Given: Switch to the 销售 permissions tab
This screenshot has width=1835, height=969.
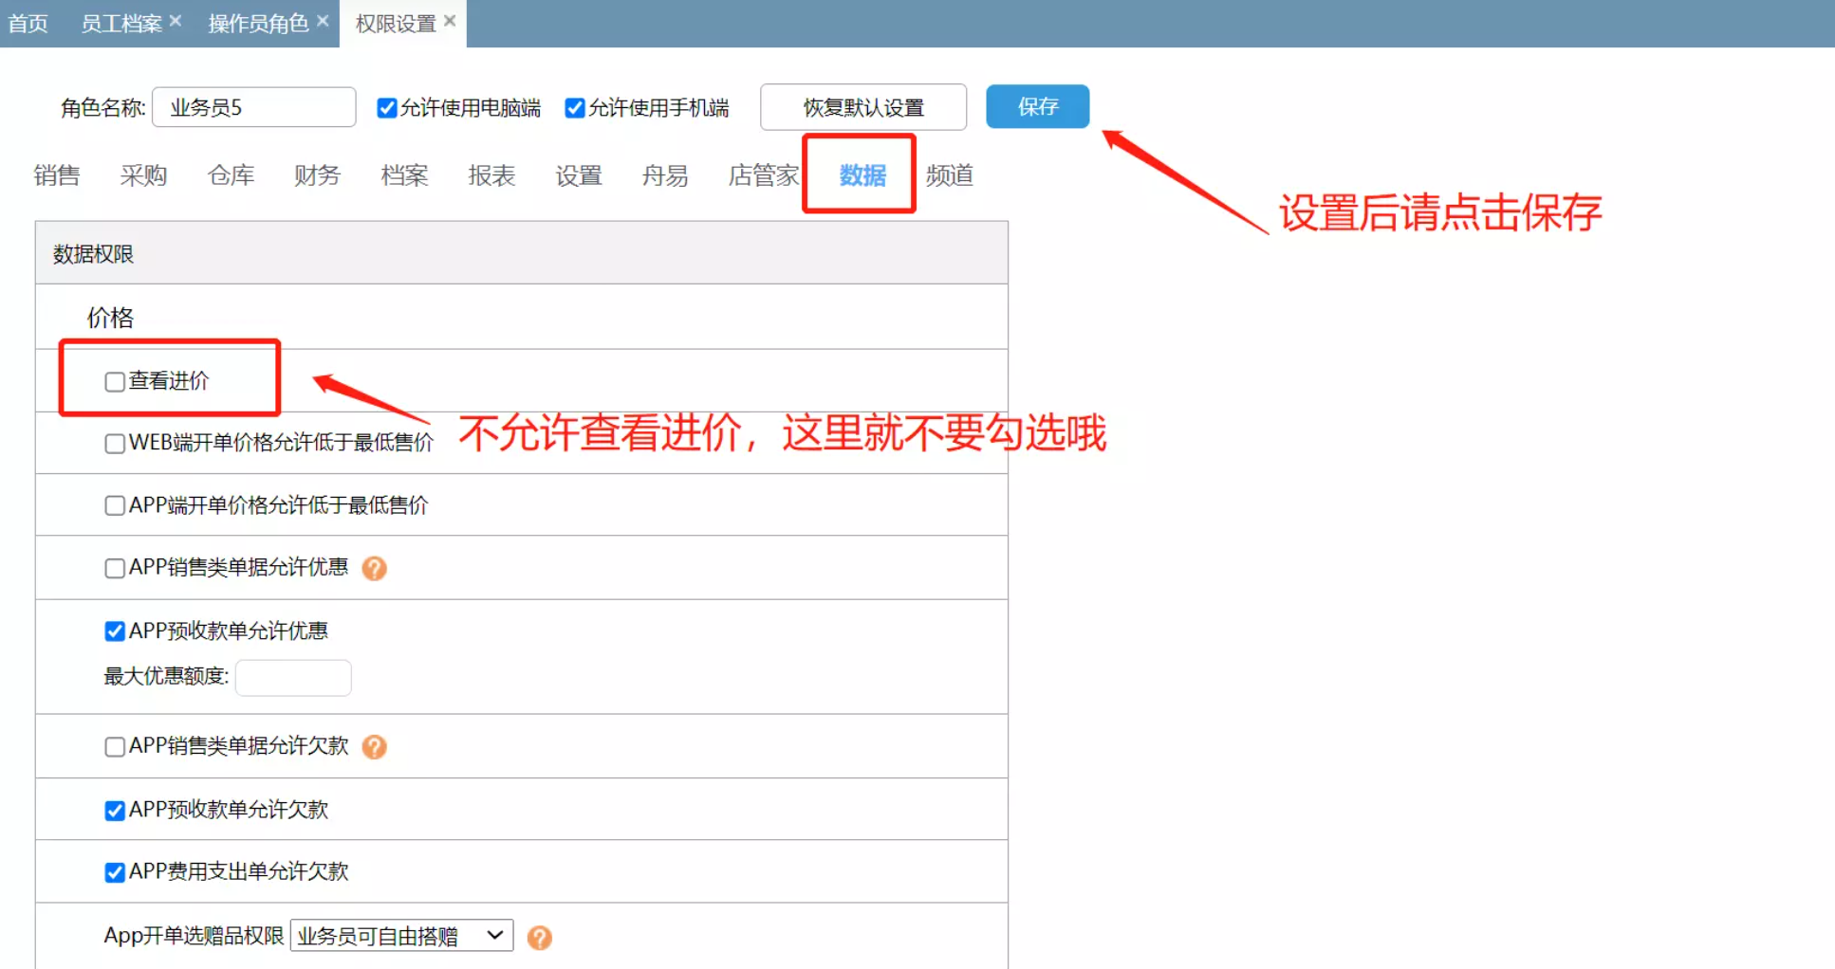Looking at the screenshot, I should pyautogui.click(x=57, y=175).
